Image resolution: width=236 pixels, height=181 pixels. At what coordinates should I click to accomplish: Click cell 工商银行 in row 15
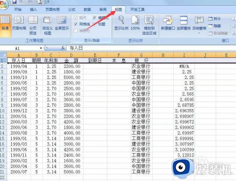tap(142, 138)
